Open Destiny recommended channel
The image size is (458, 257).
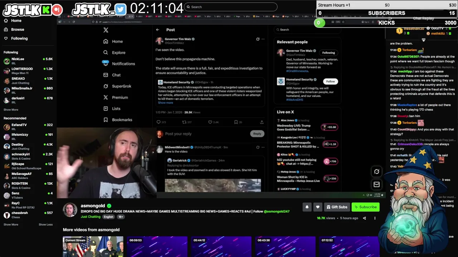click(x=28, y=146)
